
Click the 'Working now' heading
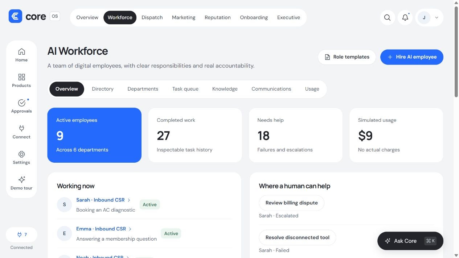(75, 186)
